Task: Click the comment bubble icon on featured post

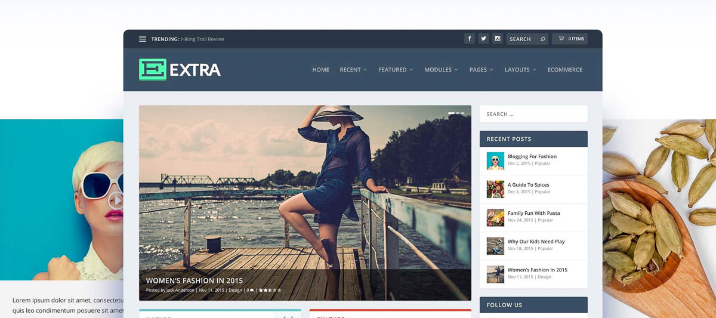Action: point(252,291)
